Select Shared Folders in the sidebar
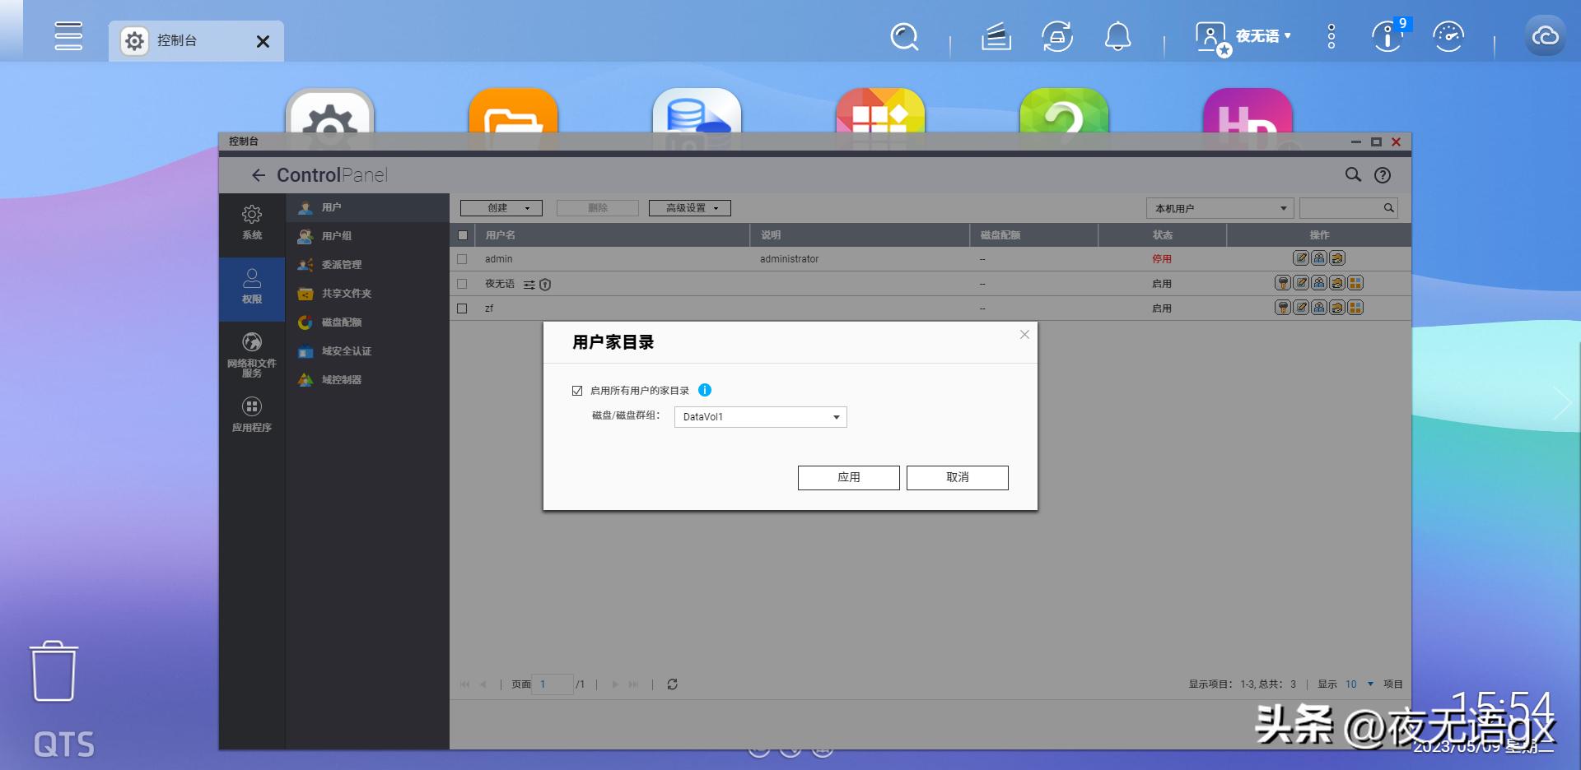The height and width of the screenshot is (770, 1581). [x=346, y=294]
